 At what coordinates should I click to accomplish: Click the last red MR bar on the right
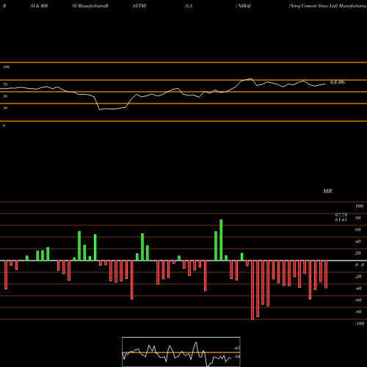click(326, 275)
